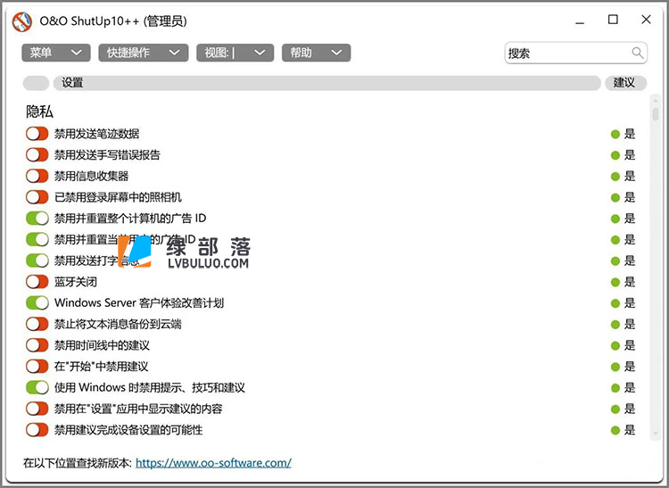669x488 pixels.
Task: Click the O&O ShutUp10++ app logo icon
Action: 21,21
